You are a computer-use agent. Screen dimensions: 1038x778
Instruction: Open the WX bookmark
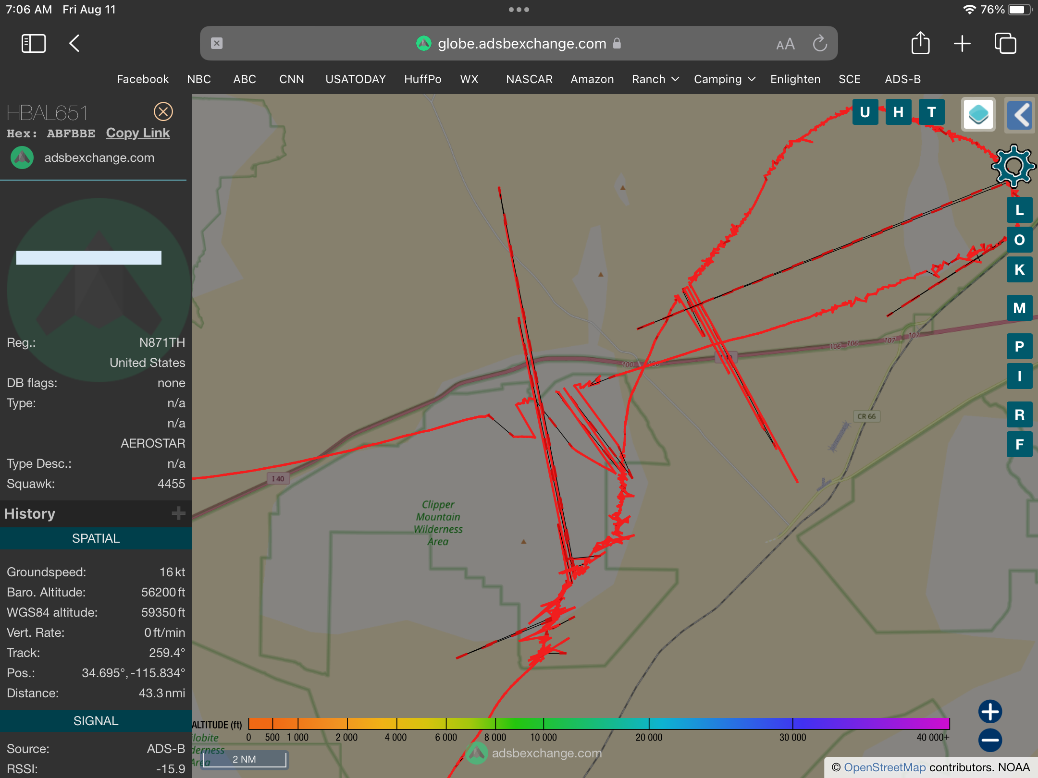point(470,79)
